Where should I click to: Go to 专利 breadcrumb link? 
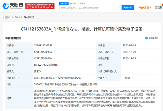tap(17, 17)
